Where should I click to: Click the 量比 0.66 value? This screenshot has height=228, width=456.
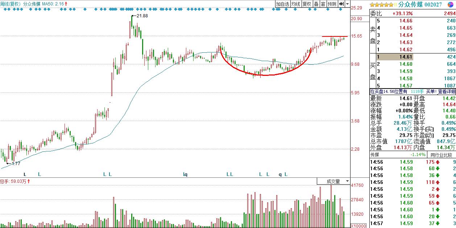click(x=450, y=117)
